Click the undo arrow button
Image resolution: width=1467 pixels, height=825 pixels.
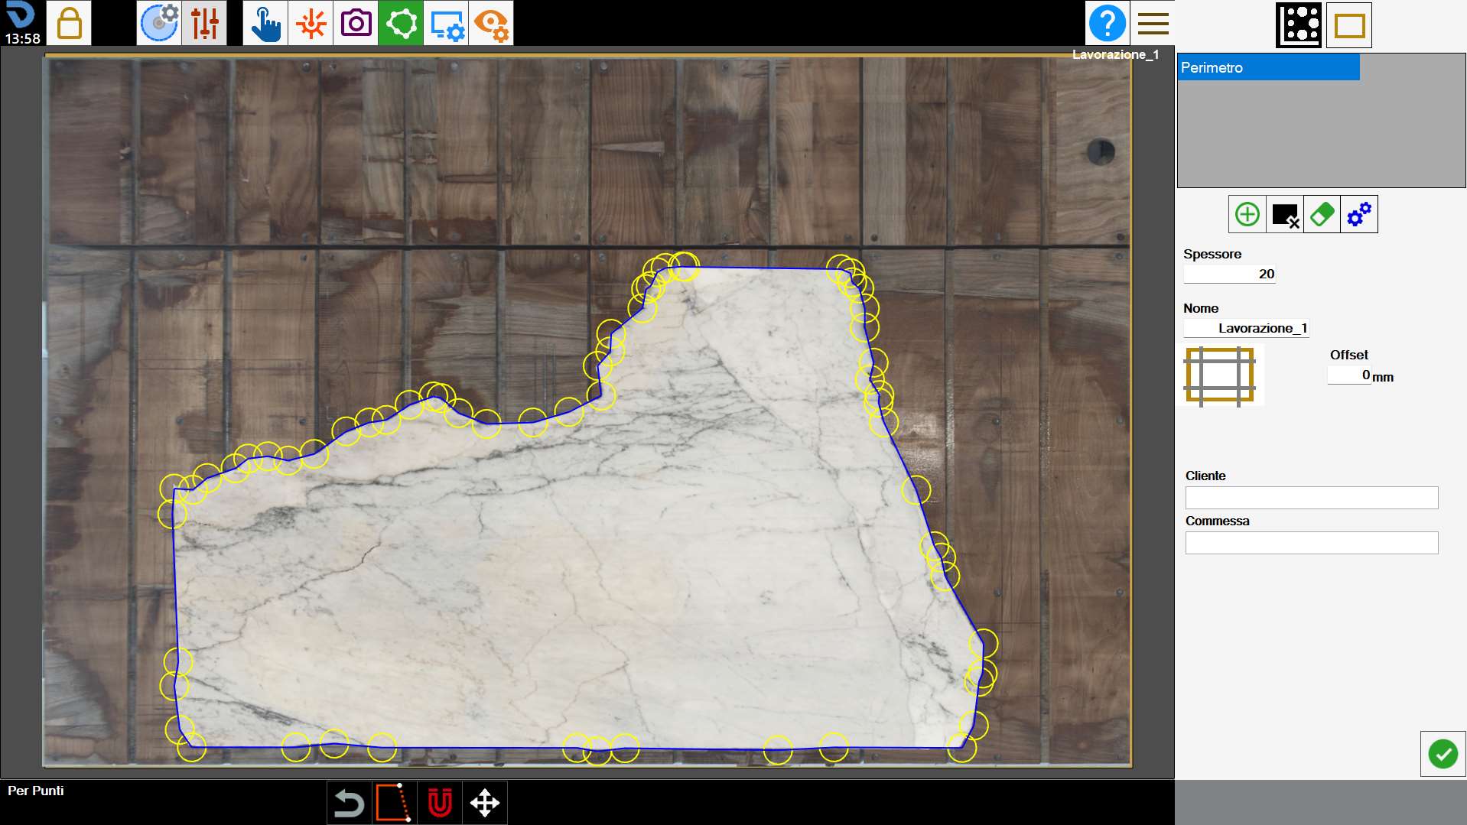coord(349,803)
